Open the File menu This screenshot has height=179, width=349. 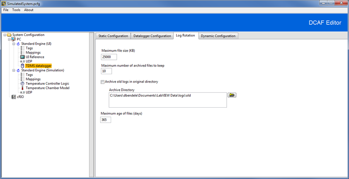pyautogui.click(x=6, y=10)
